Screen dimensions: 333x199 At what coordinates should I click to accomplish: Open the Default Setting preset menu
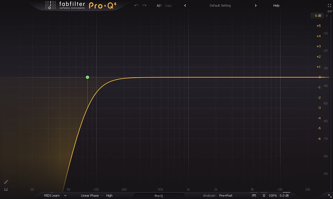point(220,6)
